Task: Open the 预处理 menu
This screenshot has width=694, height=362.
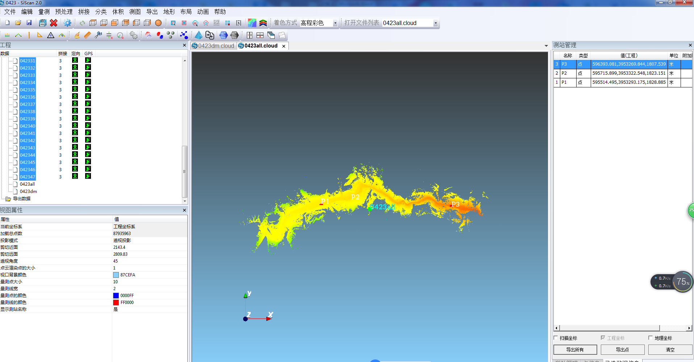Action: click(x=63, y=12)
